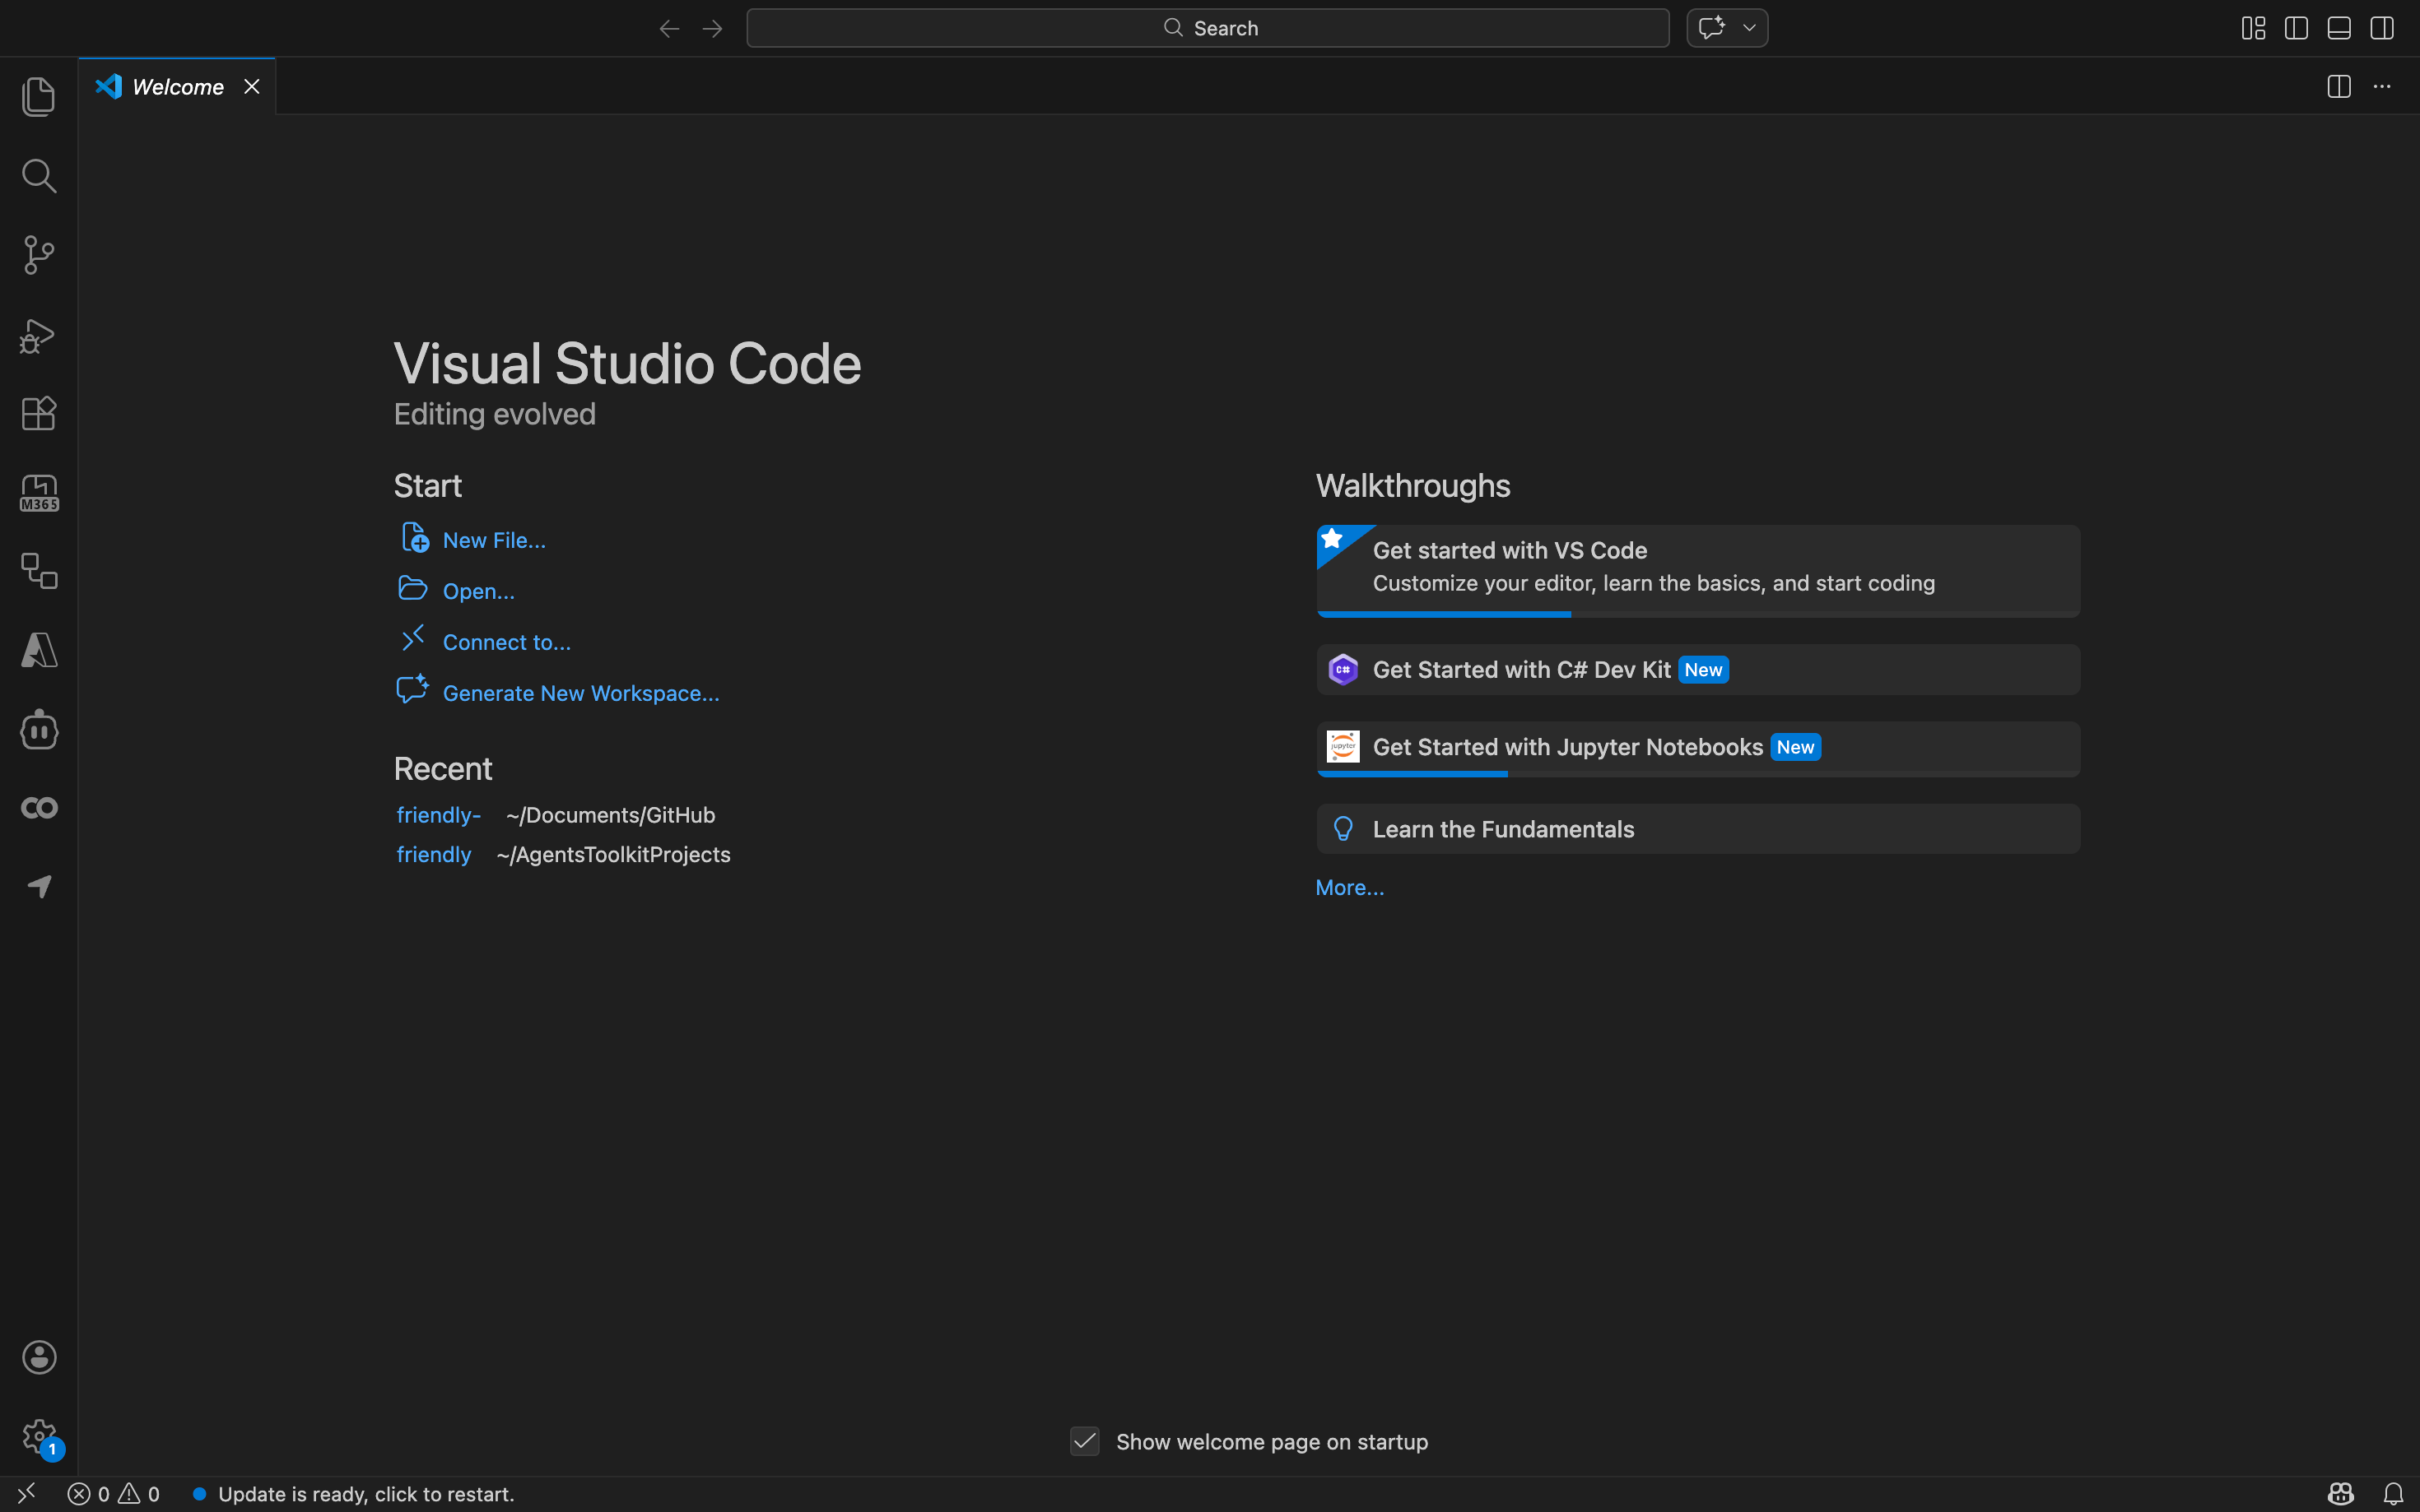2420x1512 pixels.
Task: Click the Search command center field
Action: pyautogui.click(x=1208, y=28)
